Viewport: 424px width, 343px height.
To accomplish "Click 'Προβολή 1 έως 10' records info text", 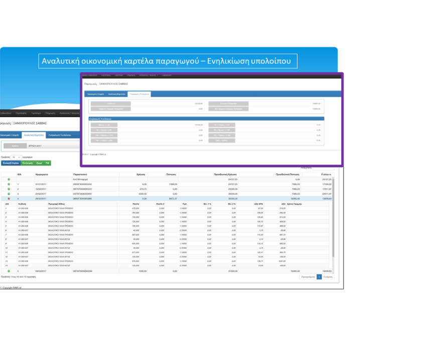I will click(18, 277).
